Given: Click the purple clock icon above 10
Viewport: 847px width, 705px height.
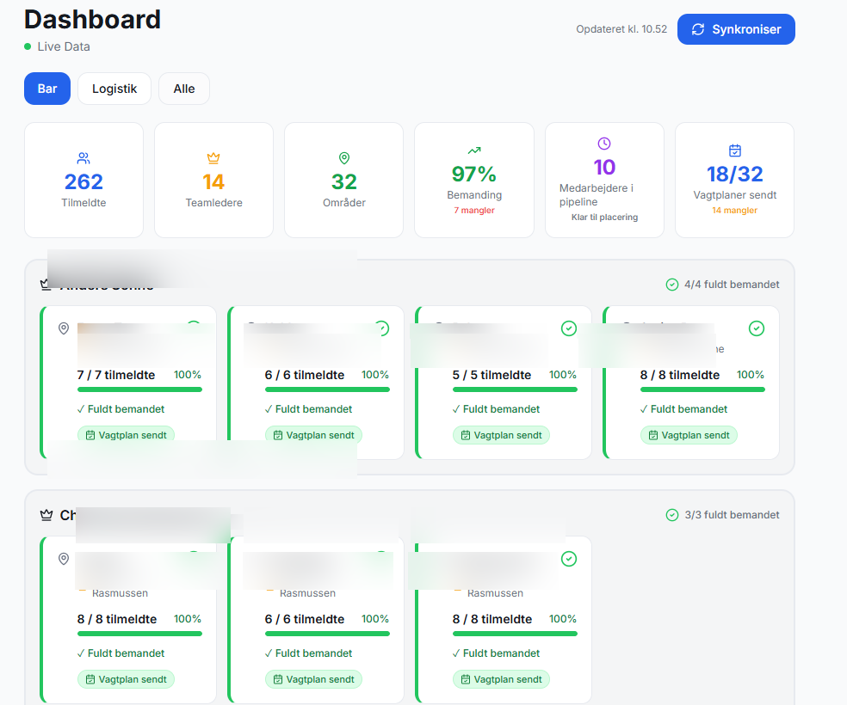Looking at the screenshot, I should tap(604, 144).
